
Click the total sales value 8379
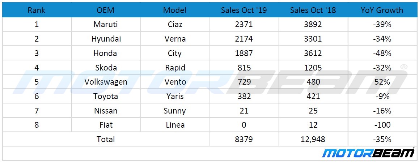click(244, 139)
